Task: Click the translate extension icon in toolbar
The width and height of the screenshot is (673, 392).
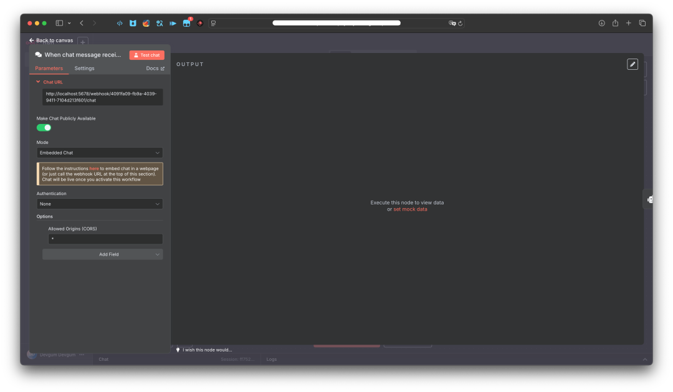Action: [160, 23]
